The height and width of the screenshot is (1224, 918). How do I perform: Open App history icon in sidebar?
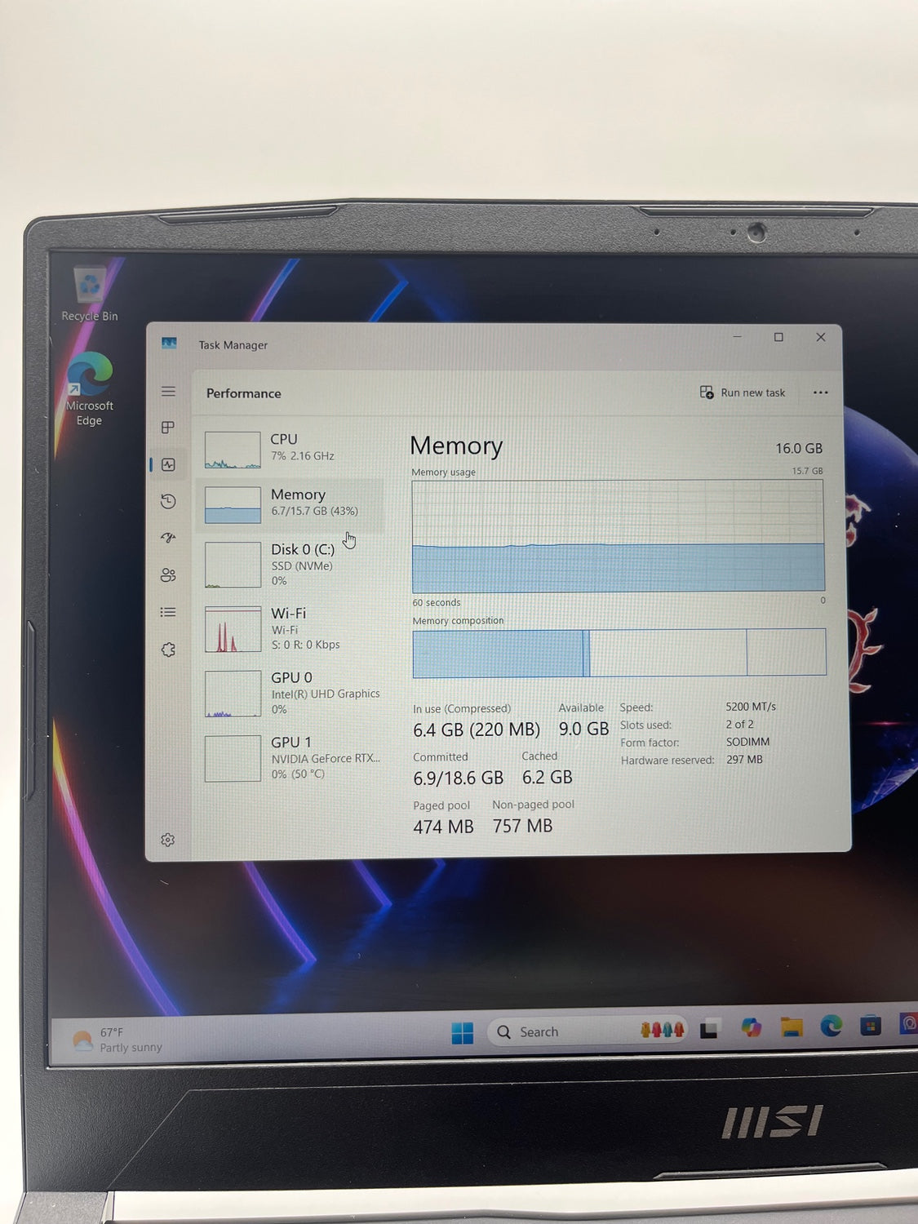pos(168,501)
